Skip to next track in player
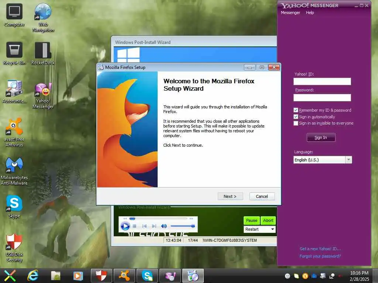The image size is (378, 283). click(154, 226)
